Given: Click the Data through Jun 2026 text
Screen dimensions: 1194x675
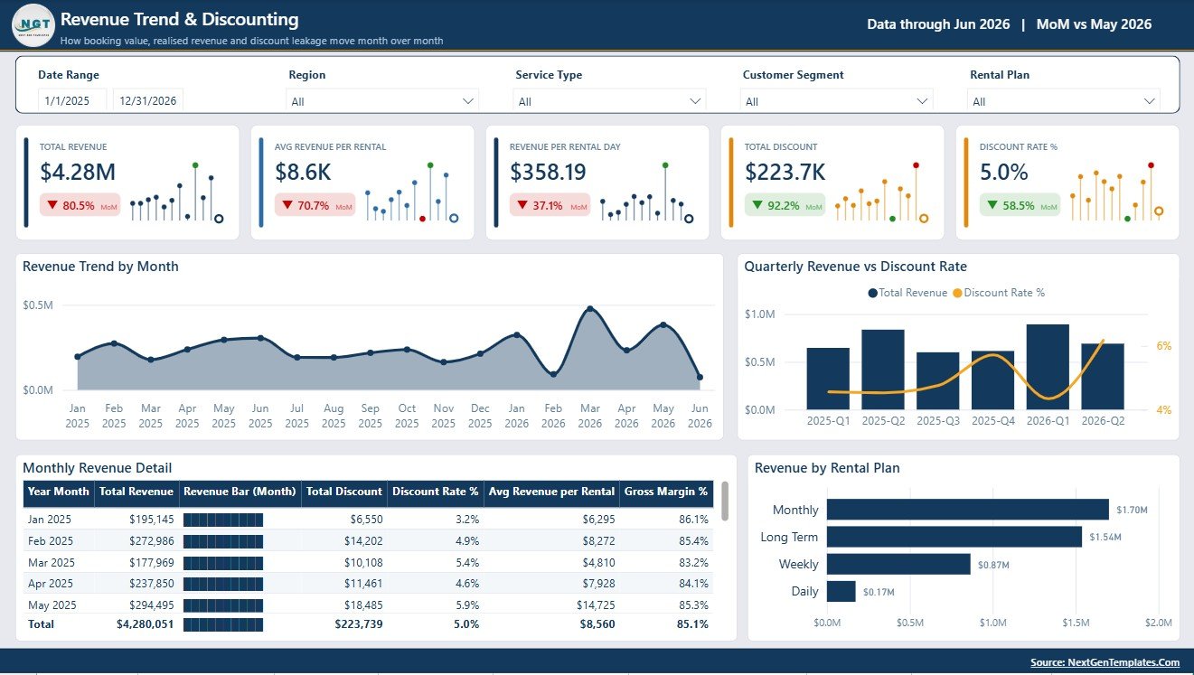Looking at the screenshot, I should (x=938, y=24).
